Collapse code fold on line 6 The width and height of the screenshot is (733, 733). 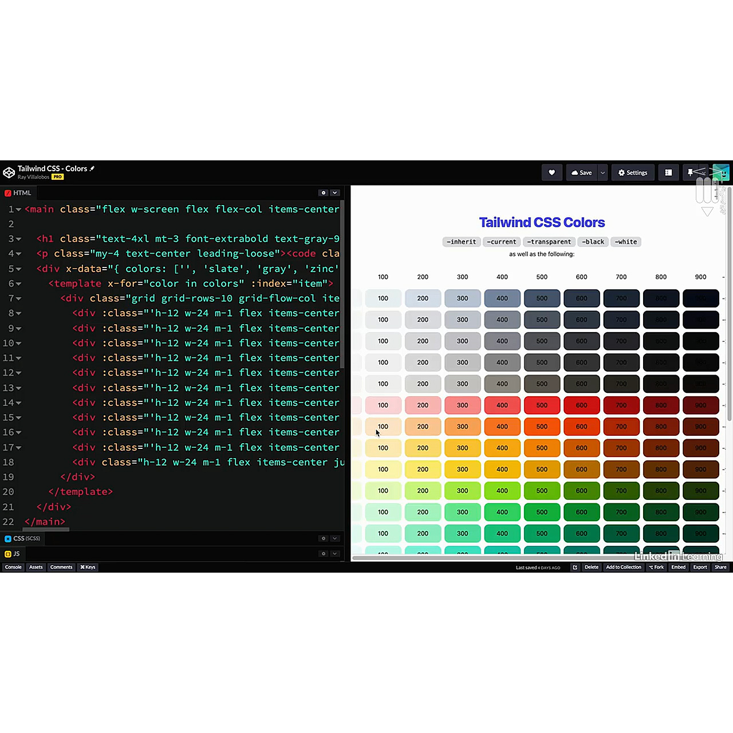[x=19, y=284]
